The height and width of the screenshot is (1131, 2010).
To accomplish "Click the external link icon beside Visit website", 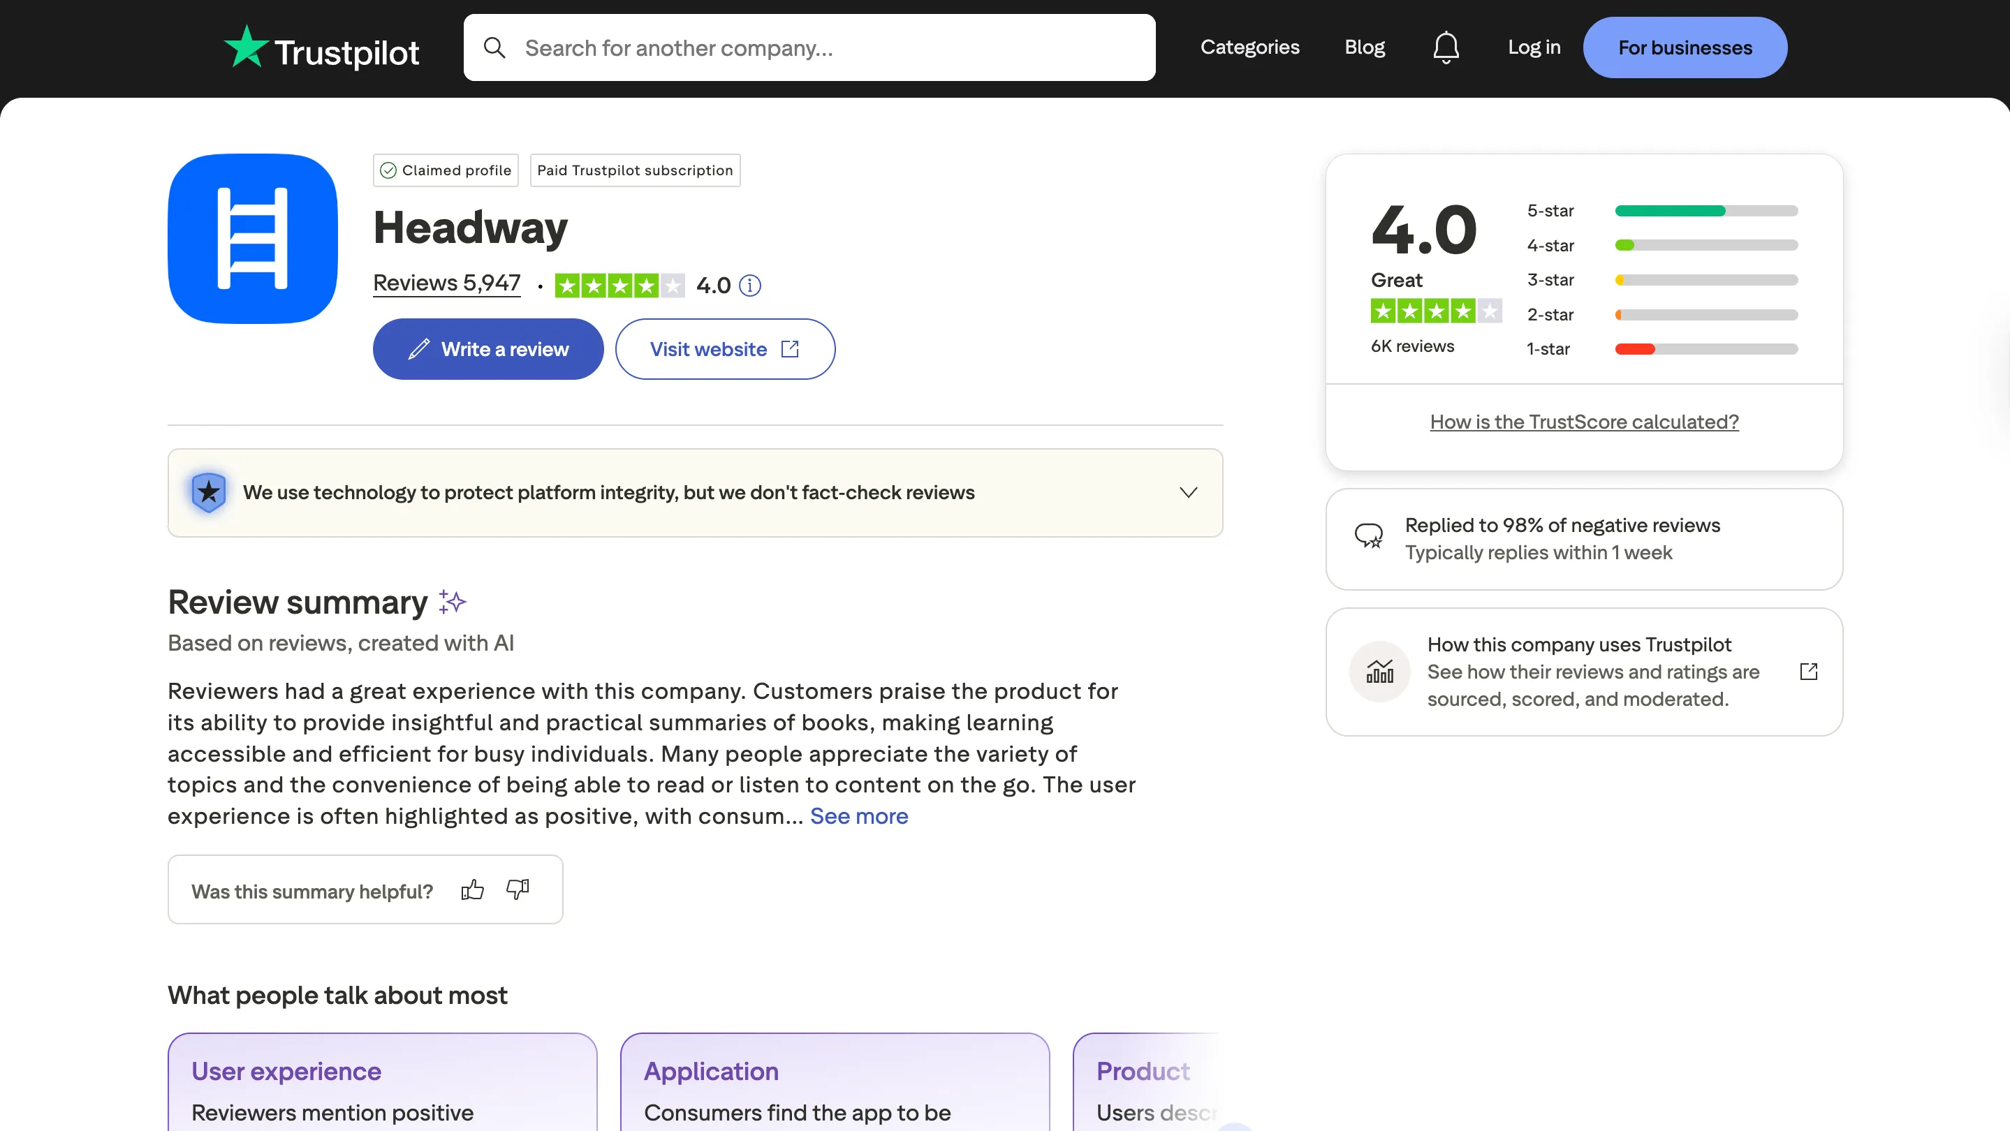I will (x=790, y=348).
